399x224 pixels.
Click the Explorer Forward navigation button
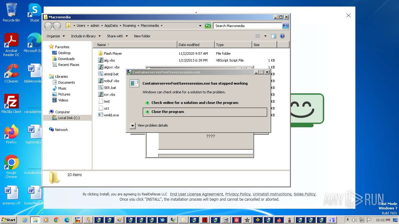(57, 26)
